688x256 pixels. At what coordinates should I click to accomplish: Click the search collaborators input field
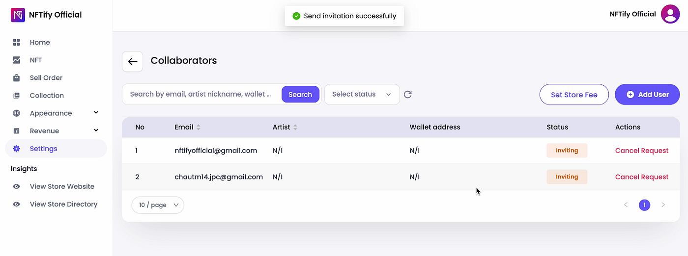[201, 94]
